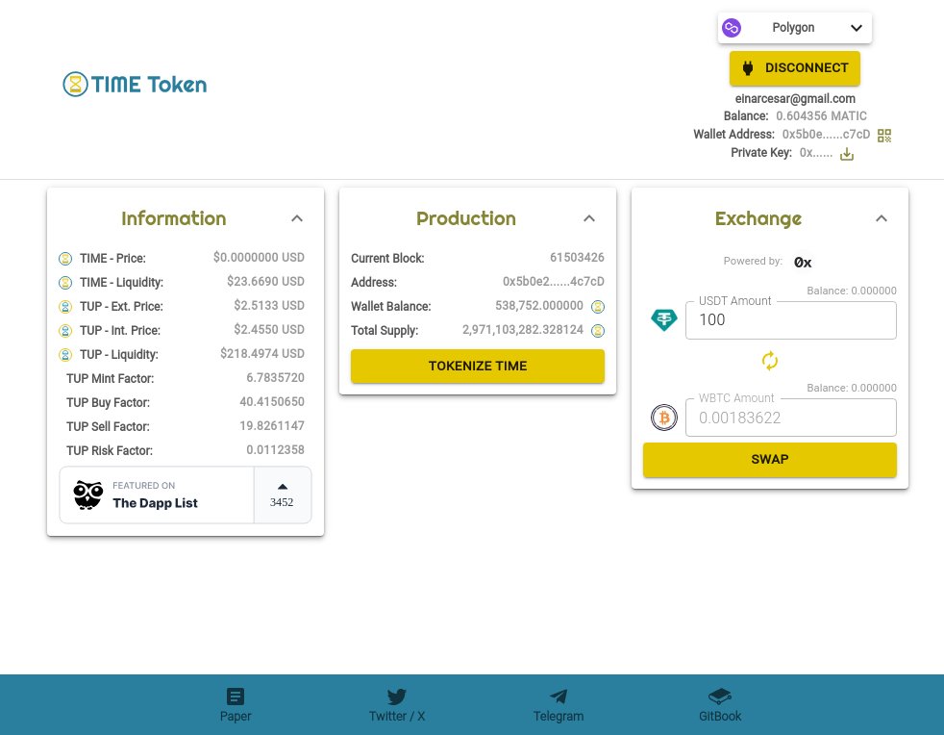Click TUP Sell Factor value 19.8261147
Viewport: 944px width, 735px height.
coord(271,426)
